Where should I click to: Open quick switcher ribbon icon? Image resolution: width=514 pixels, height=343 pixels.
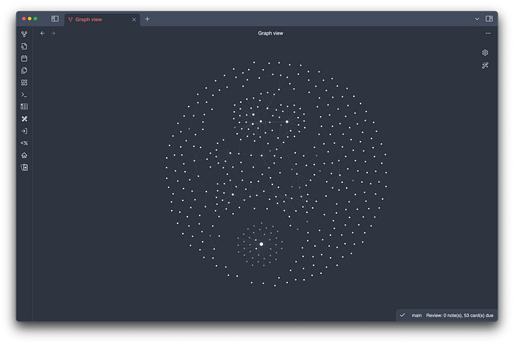[x=24, y=46]
